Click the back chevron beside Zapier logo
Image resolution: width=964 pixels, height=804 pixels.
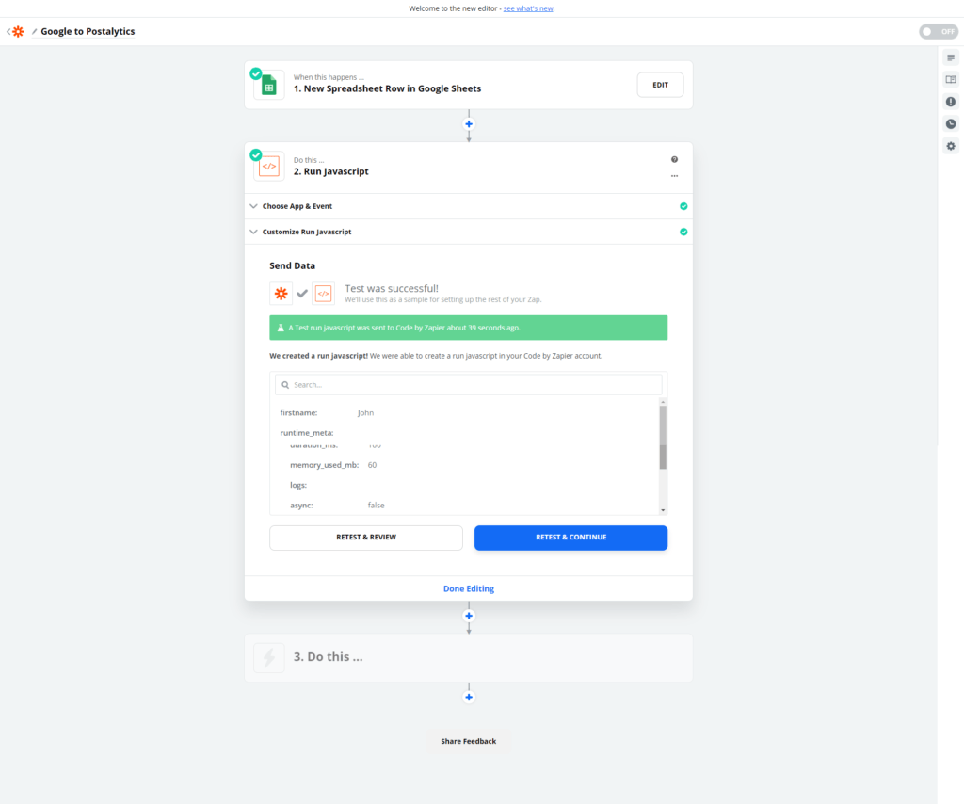coord(8,31)
